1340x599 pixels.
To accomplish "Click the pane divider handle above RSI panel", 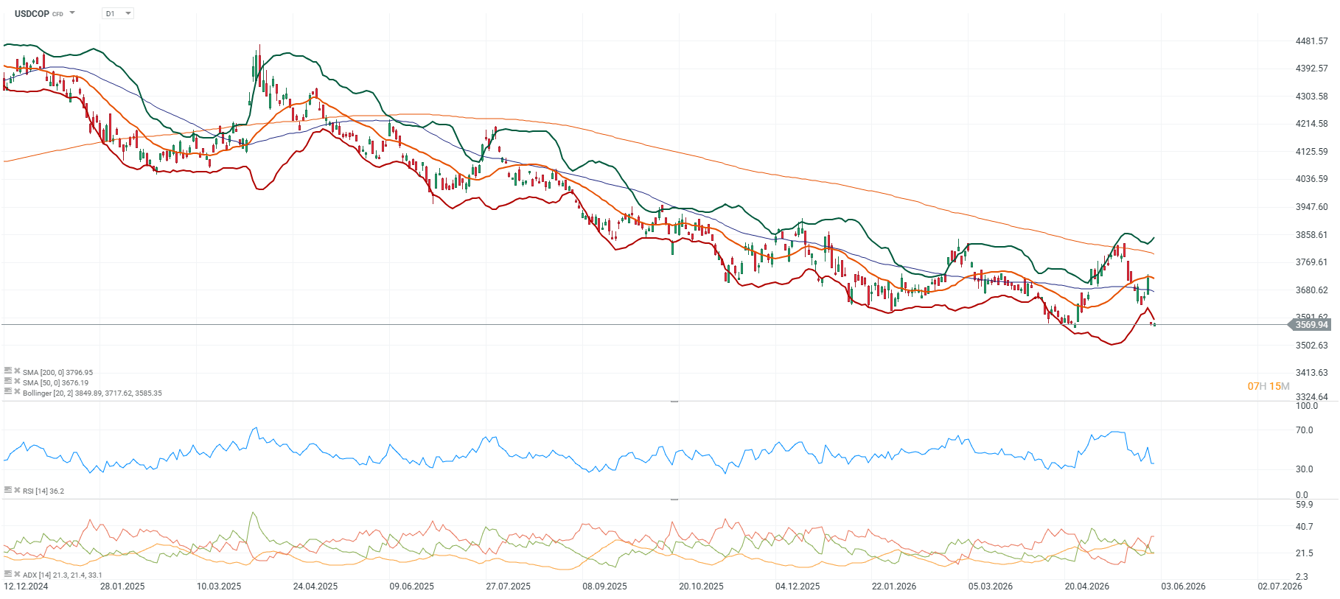I will tap(674, 402).
